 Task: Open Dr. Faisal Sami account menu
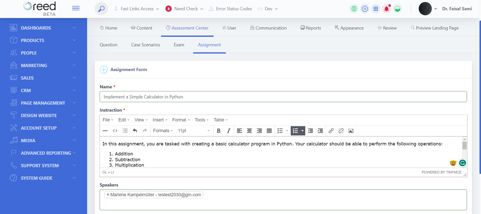(457, 9)
